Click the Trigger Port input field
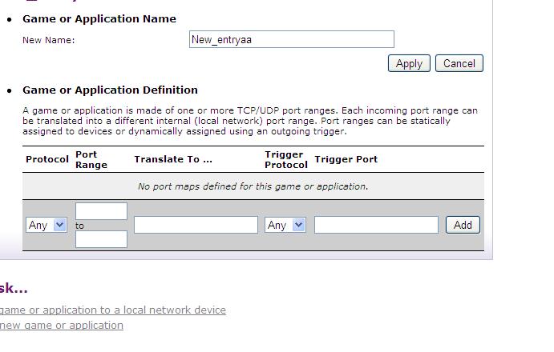The width and height of the screenshot is (554, 352). pyautogui.click(x=376, y=225)
